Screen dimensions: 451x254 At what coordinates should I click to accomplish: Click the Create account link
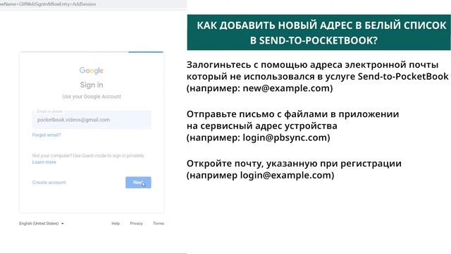pyautogui.click(x=49, y=182)
